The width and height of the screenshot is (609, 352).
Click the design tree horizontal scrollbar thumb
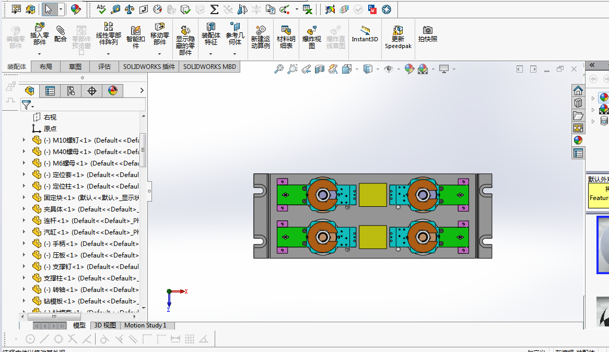pyautogui.click(x=54, y=316)
